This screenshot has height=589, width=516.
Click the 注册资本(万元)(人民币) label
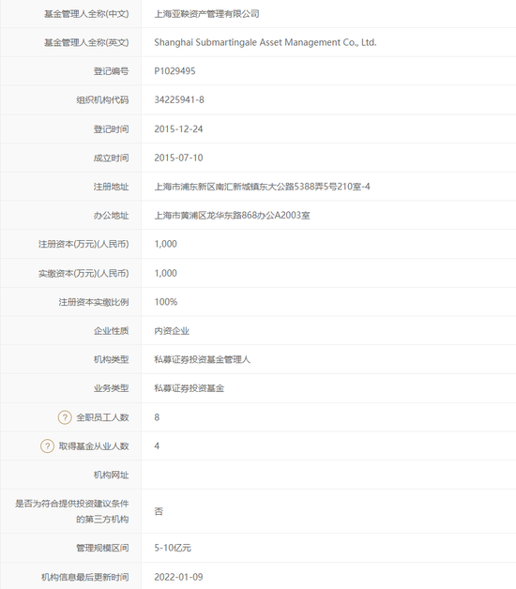point(83,244)
